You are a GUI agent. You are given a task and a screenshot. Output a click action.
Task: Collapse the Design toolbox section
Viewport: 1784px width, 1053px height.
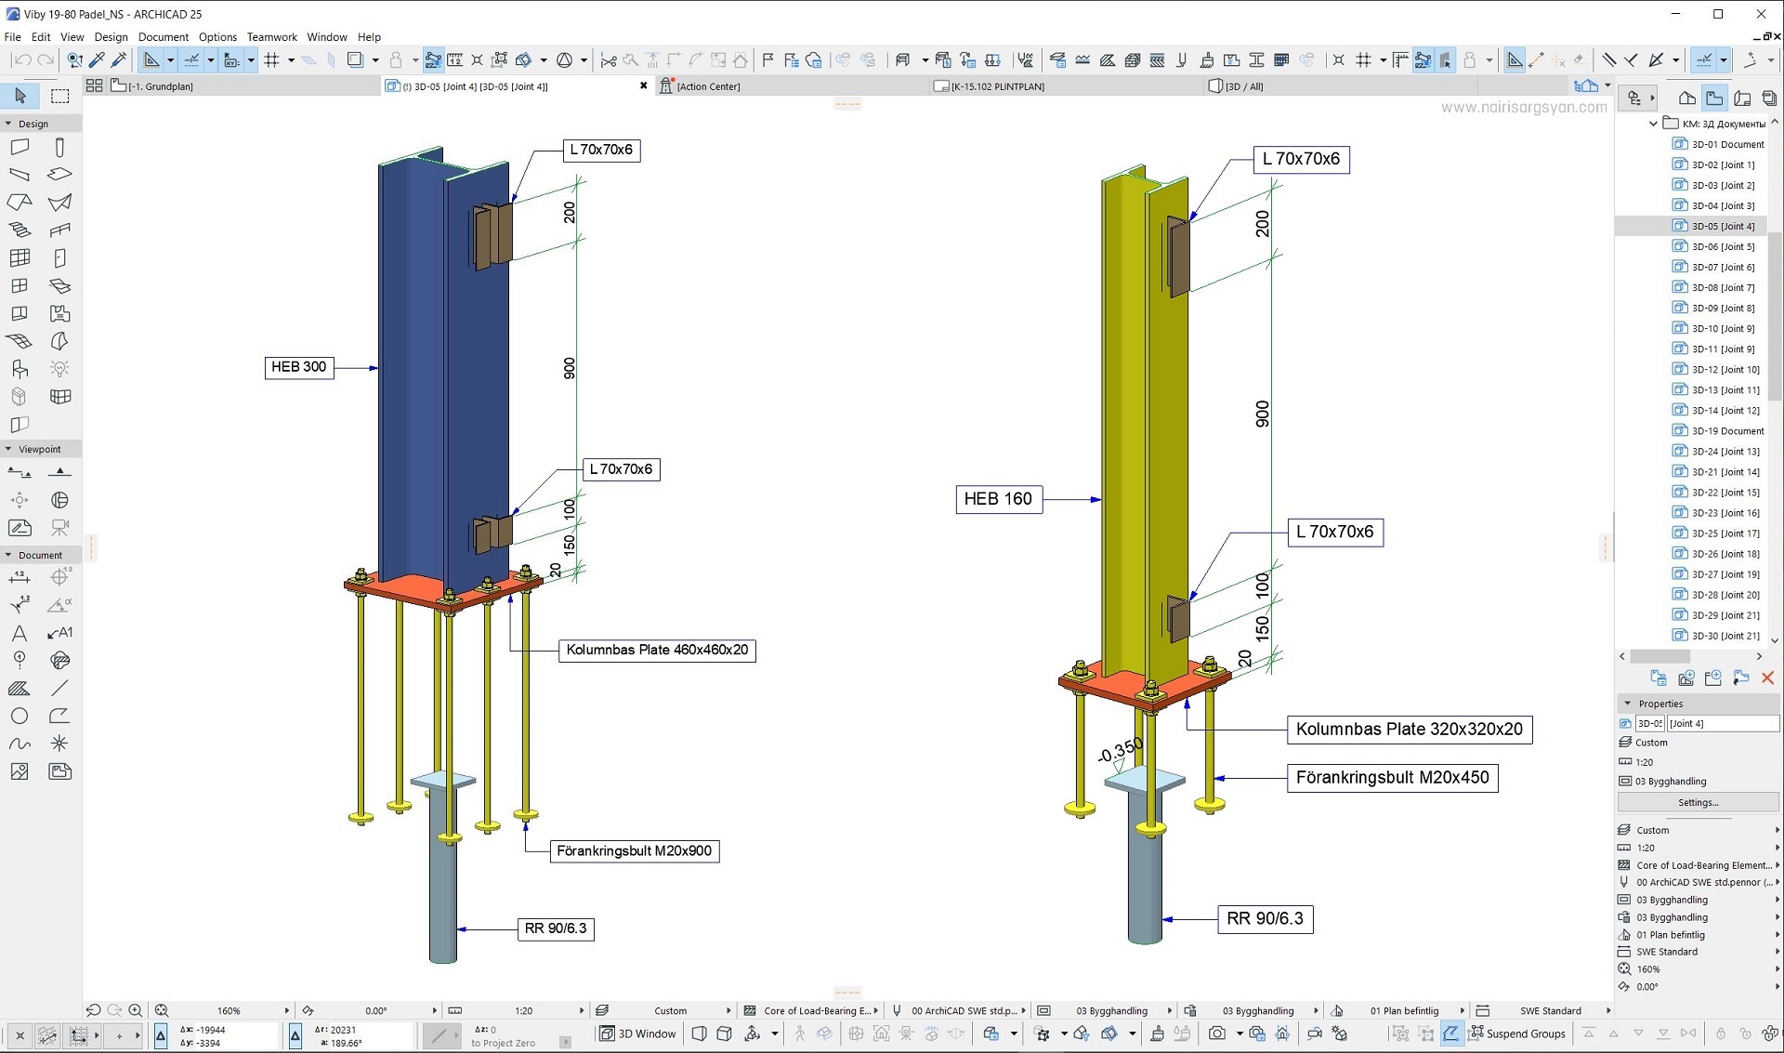8,124
